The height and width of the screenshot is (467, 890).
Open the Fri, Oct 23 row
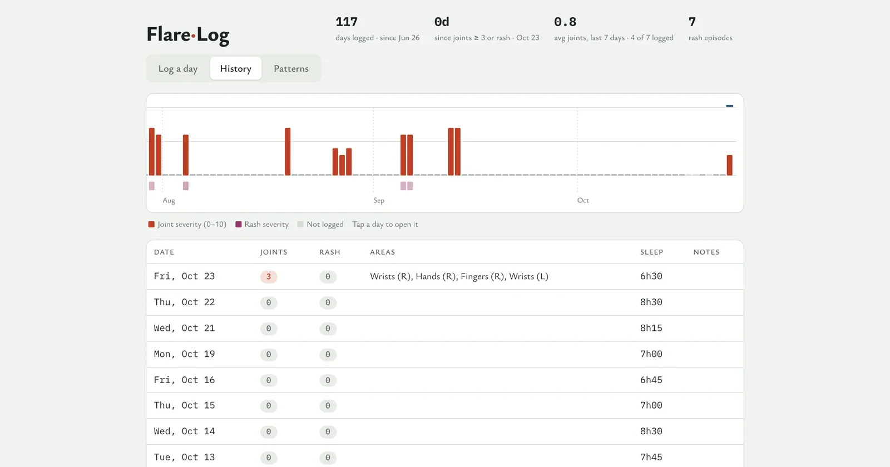(445, 276)
